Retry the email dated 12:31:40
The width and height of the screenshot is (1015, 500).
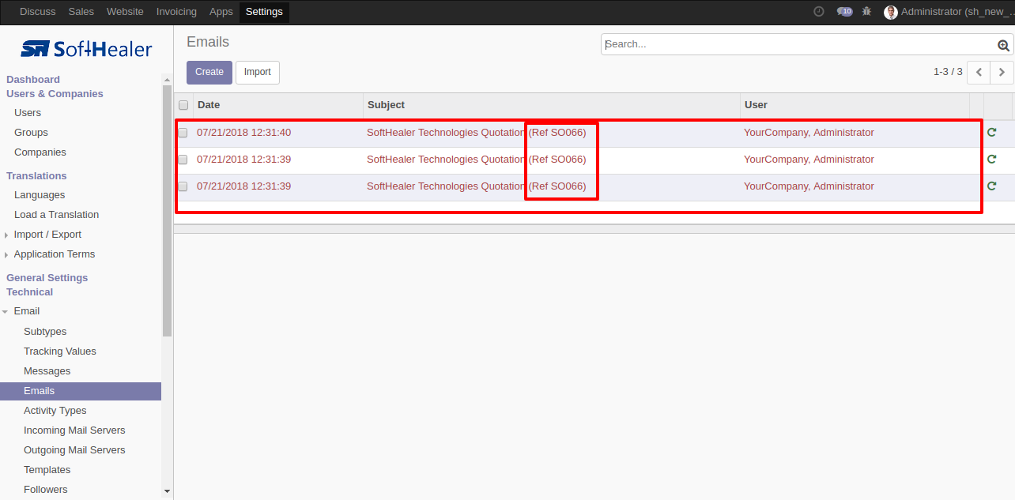(x=992, y=133)
